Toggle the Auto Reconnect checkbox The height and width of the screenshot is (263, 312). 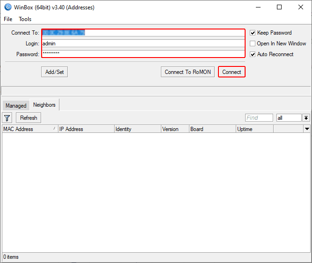coord(253,54)
